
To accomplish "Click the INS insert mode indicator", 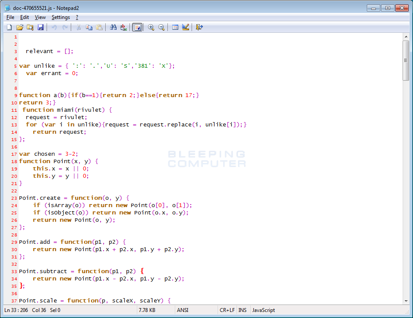I will 243,310.
